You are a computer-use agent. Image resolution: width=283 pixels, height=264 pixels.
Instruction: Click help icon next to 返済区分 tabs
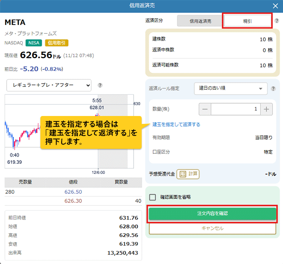click(277, 20)
